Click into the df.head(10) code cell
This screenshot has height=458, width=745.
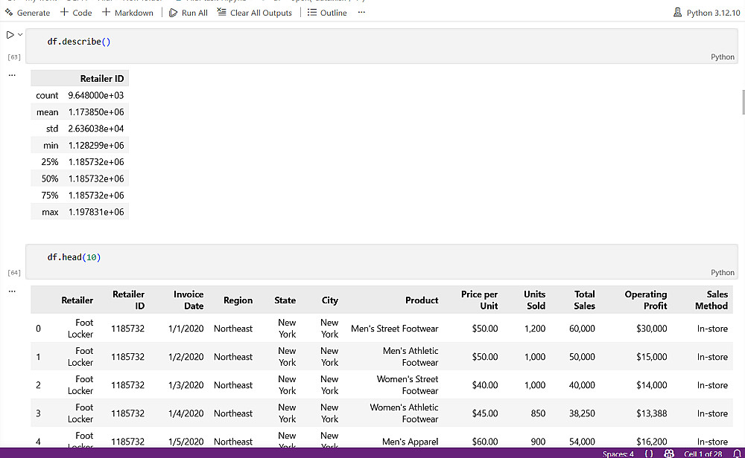(x=381, y=262)
